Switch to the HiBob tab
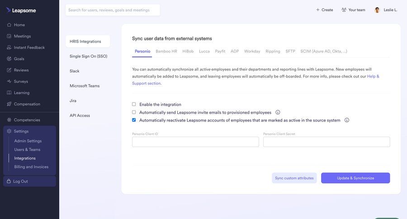407x219 pixels. point(188,51)
